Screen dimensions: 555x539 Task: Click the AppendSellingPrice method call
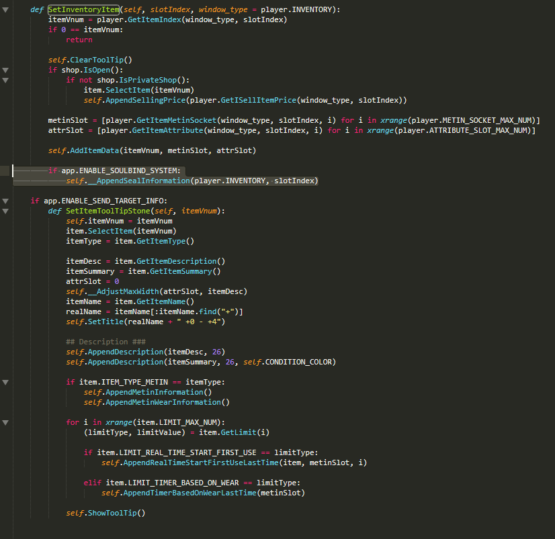146,101
